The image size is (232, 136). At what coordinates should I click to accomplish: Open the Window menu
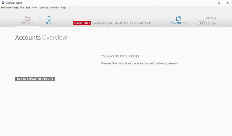coord(54,8)
